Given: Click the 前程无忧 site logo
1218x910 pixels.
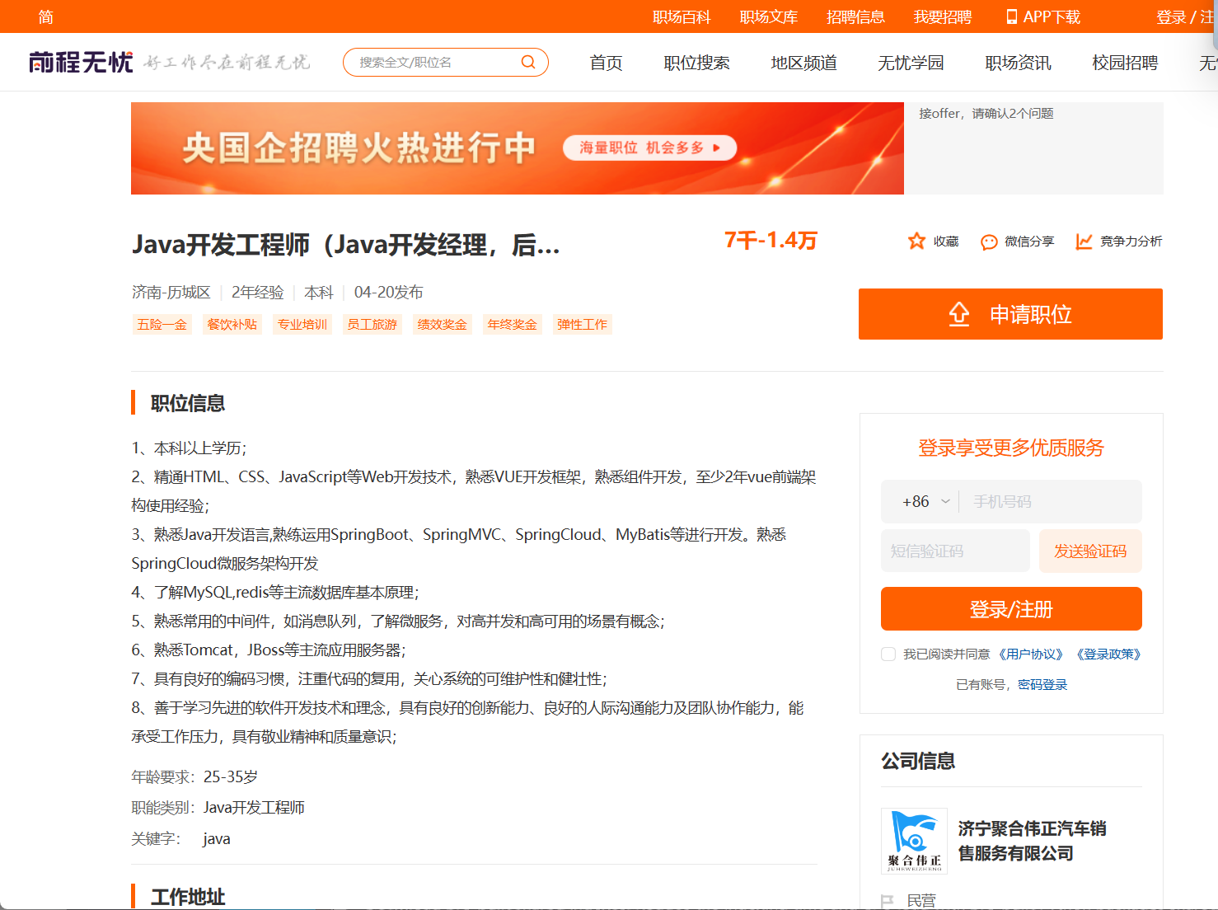Looking at the screenshot, I should 80,61.
